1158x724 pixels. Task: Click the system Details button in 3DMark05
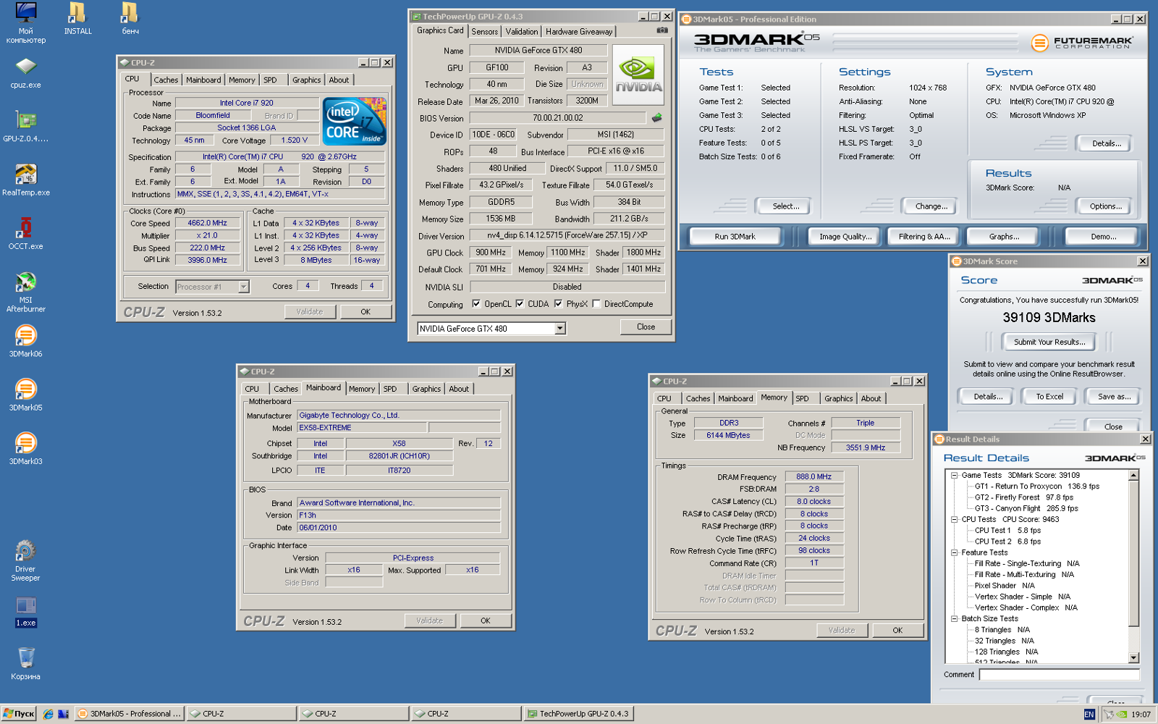point(1107,143)
